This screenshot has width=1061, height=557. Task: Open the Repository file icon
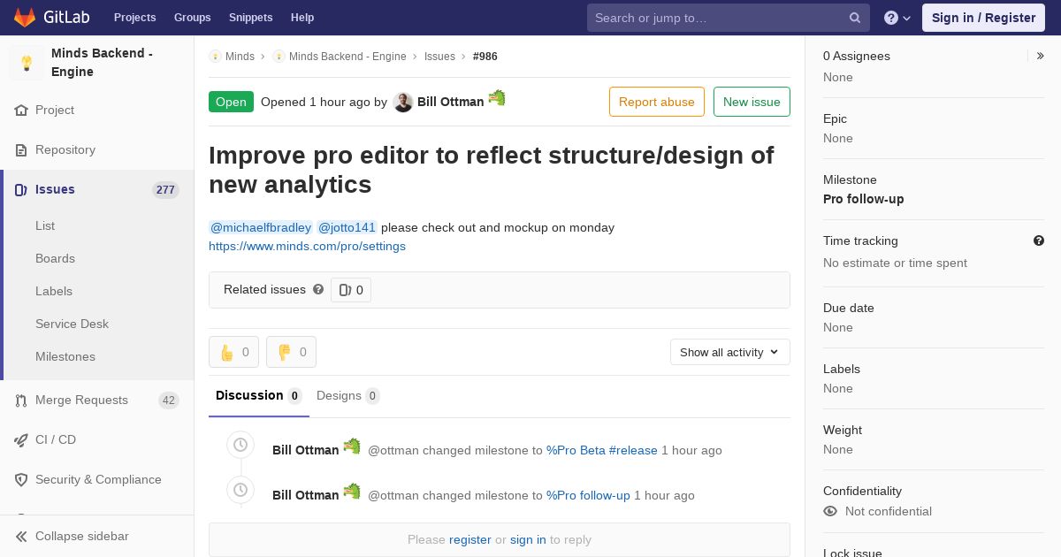pos(21,150)
